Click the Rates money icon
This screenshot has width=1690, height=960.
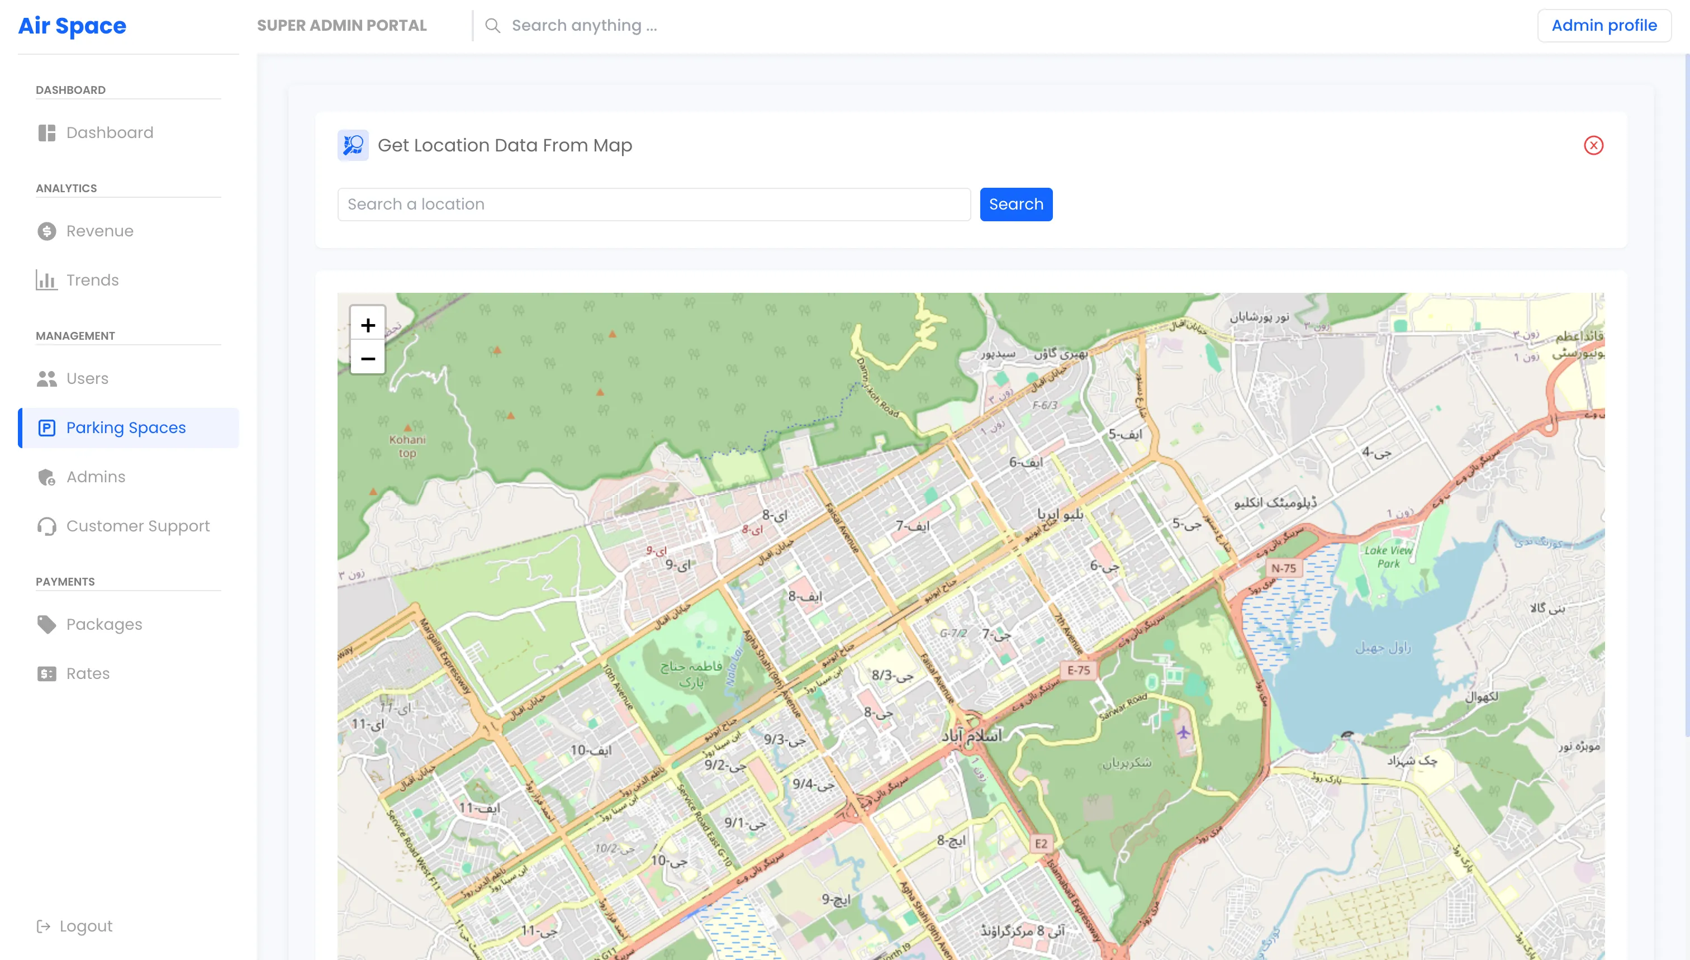tap(46, 673)
